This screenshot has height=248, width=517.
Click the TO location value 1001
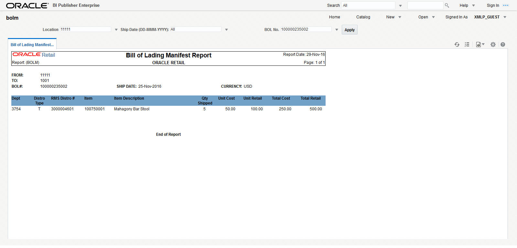[45, 81]
